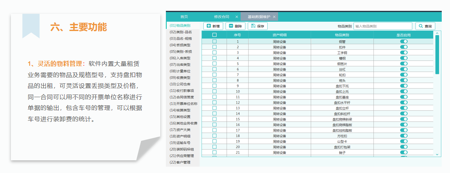This screenshot has height=173, width=450.
Task: Toggle 是否启用 switch for 山型卡
Action: (x=404, y=141)
